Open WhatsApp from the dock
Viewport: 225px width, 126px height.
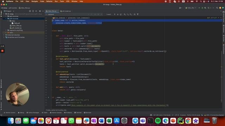[x=71, y=121]
